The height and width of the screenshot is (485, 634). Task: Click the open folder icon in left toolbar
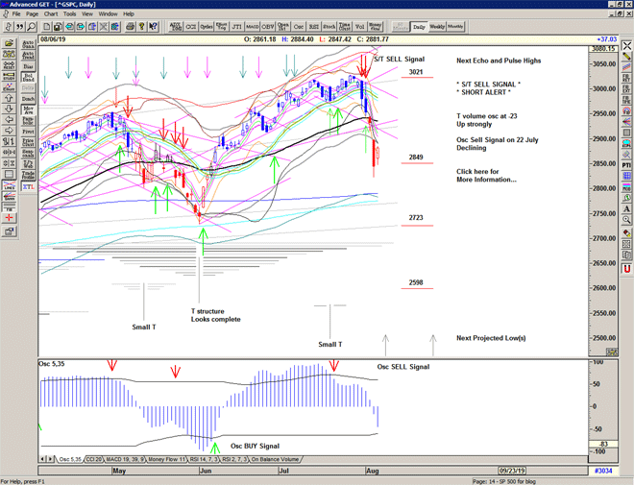pyautogui.click(x=10, y=43)
